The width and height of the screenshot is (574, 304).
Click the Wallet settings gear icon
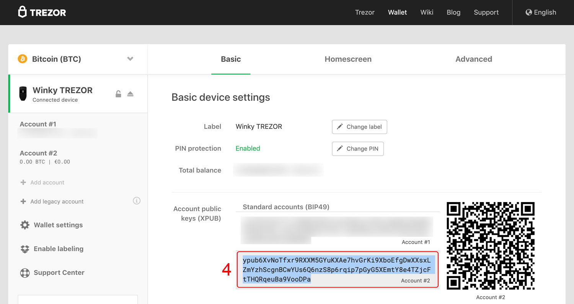(25, 225)
